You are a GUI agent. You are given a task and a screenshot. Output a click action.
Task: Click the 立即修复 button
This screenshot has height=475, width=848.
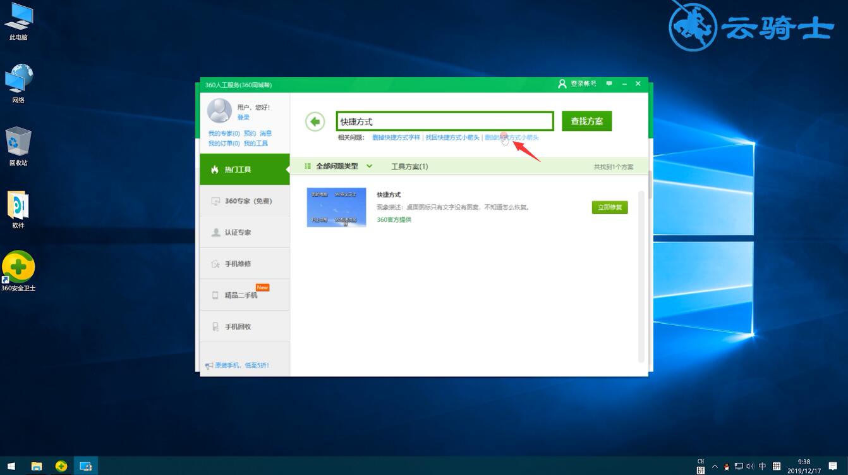(610, 207)
